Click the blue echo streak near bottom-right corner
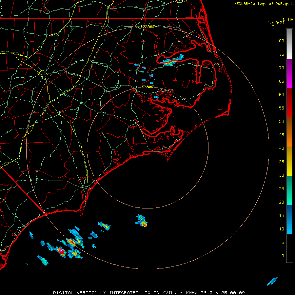 272,281
